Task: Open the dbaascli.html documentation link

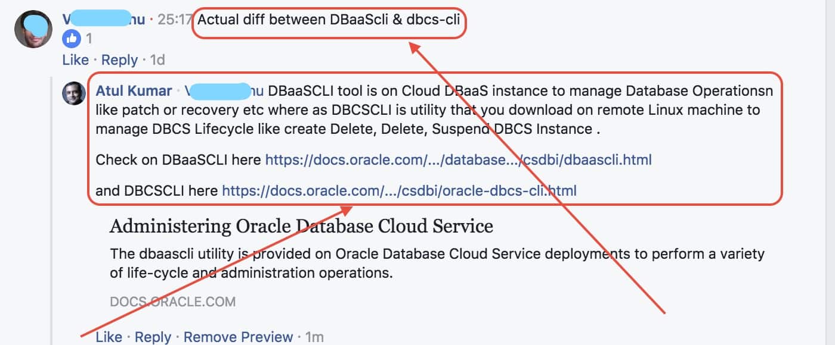Action: (458, 159)
